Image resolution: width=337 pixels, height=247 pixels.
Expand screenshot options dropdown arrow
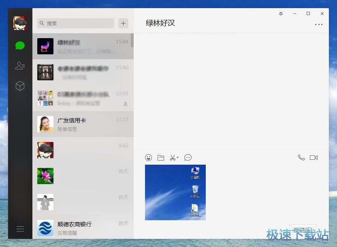click(x=177, y=158)
